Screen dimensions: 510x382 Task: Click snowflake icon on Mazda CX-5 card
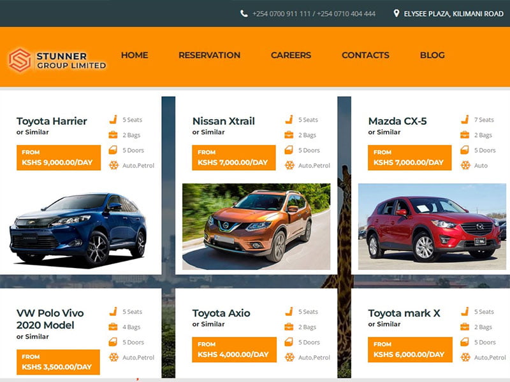click(x=465, y=166)
